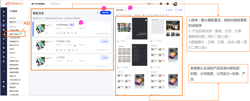Open the 01 封面 page preview
Screen dimensions: 250x101
pyautogui.click(x=132, y=29)
